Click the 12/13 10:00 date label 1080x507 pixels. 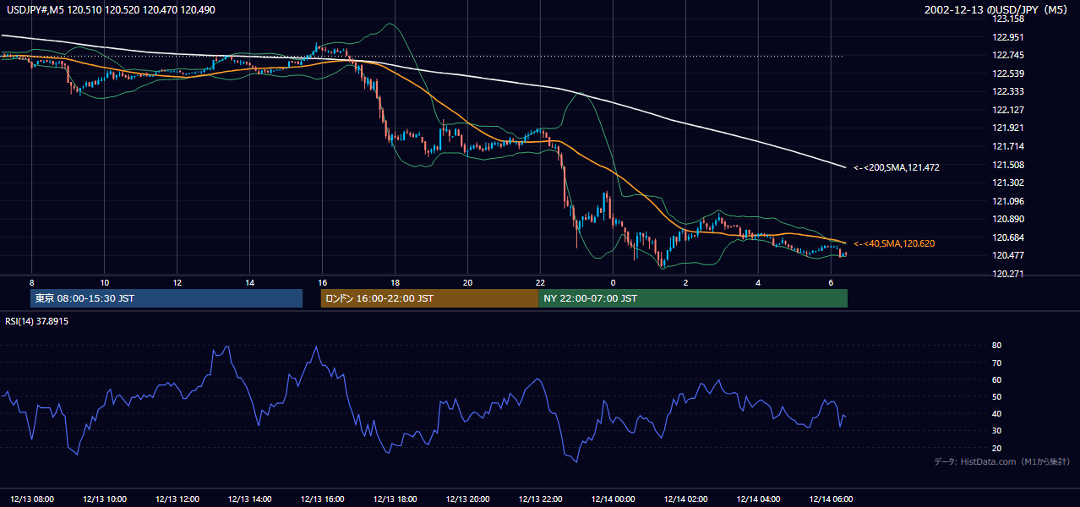click(105, 499)
